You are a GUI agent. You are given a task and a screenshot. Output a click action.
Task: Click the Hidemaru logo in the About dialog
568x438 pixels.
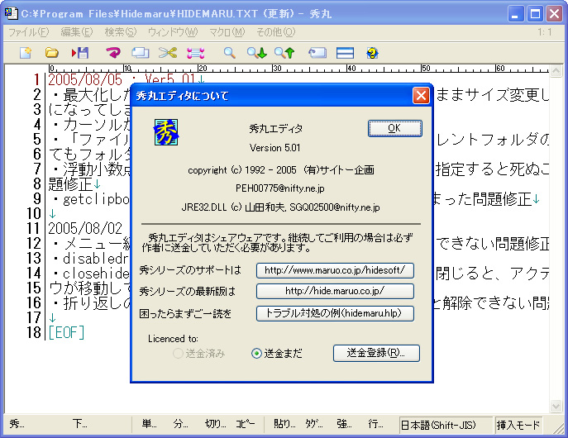[x=166, y=132]
